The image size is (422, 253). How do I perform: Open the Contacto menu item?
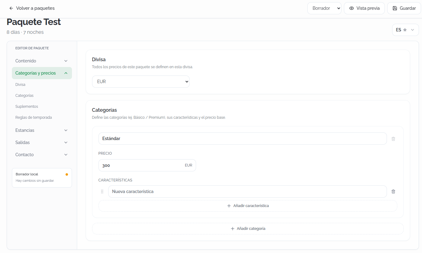point(42,155)
